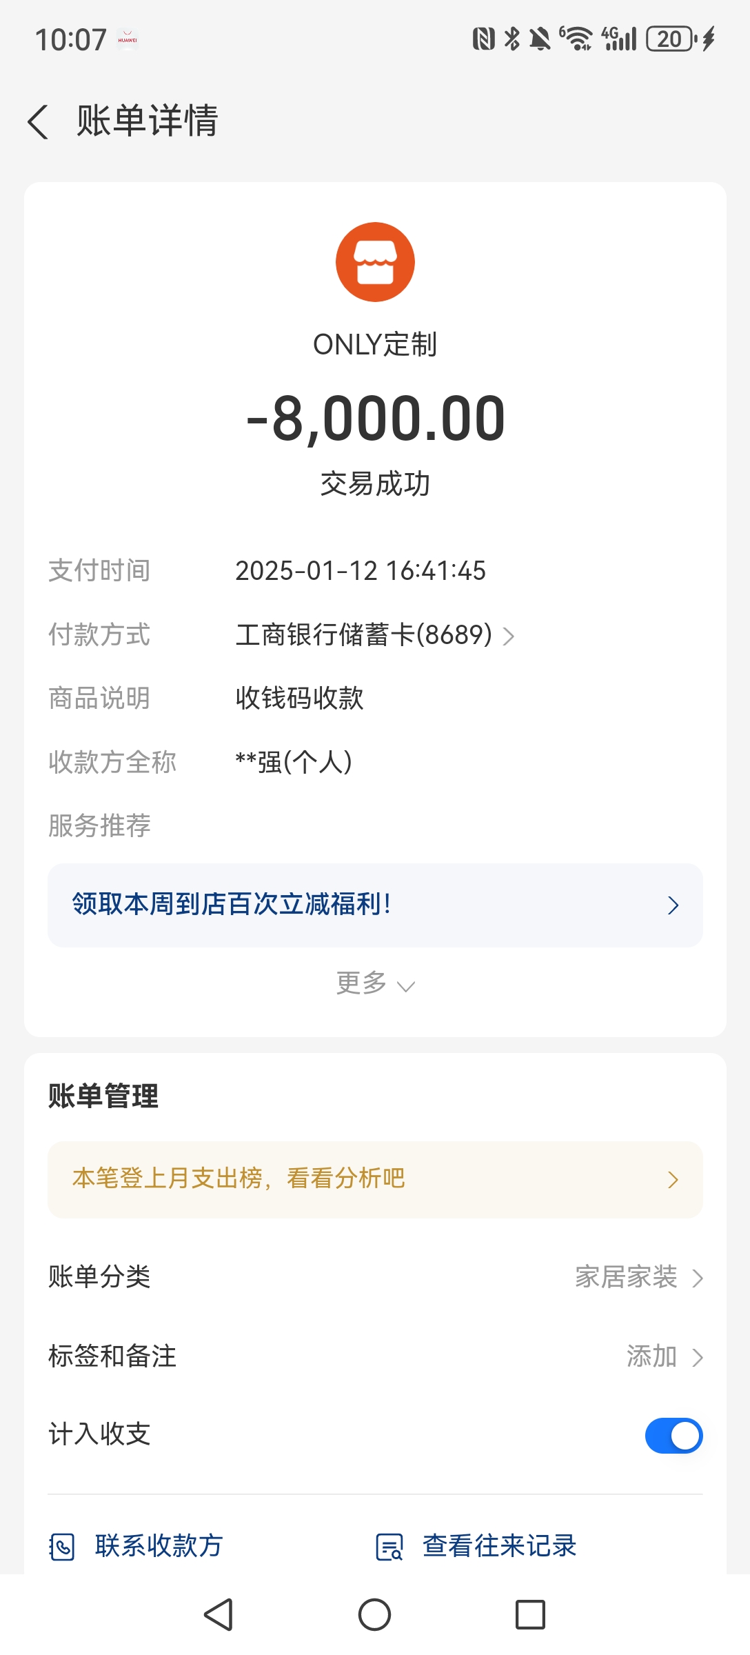Viewport: 750px width, 1655px height.
Task: Toggle the 计入收支 switch off
Action: pyautogui.click(x=673, y=1436)
